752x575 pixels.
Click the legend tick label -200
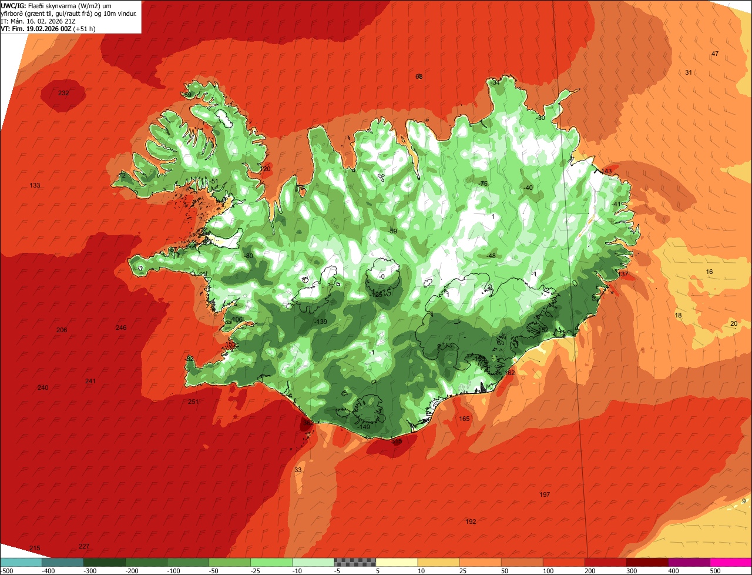click(x=132, y=571)
